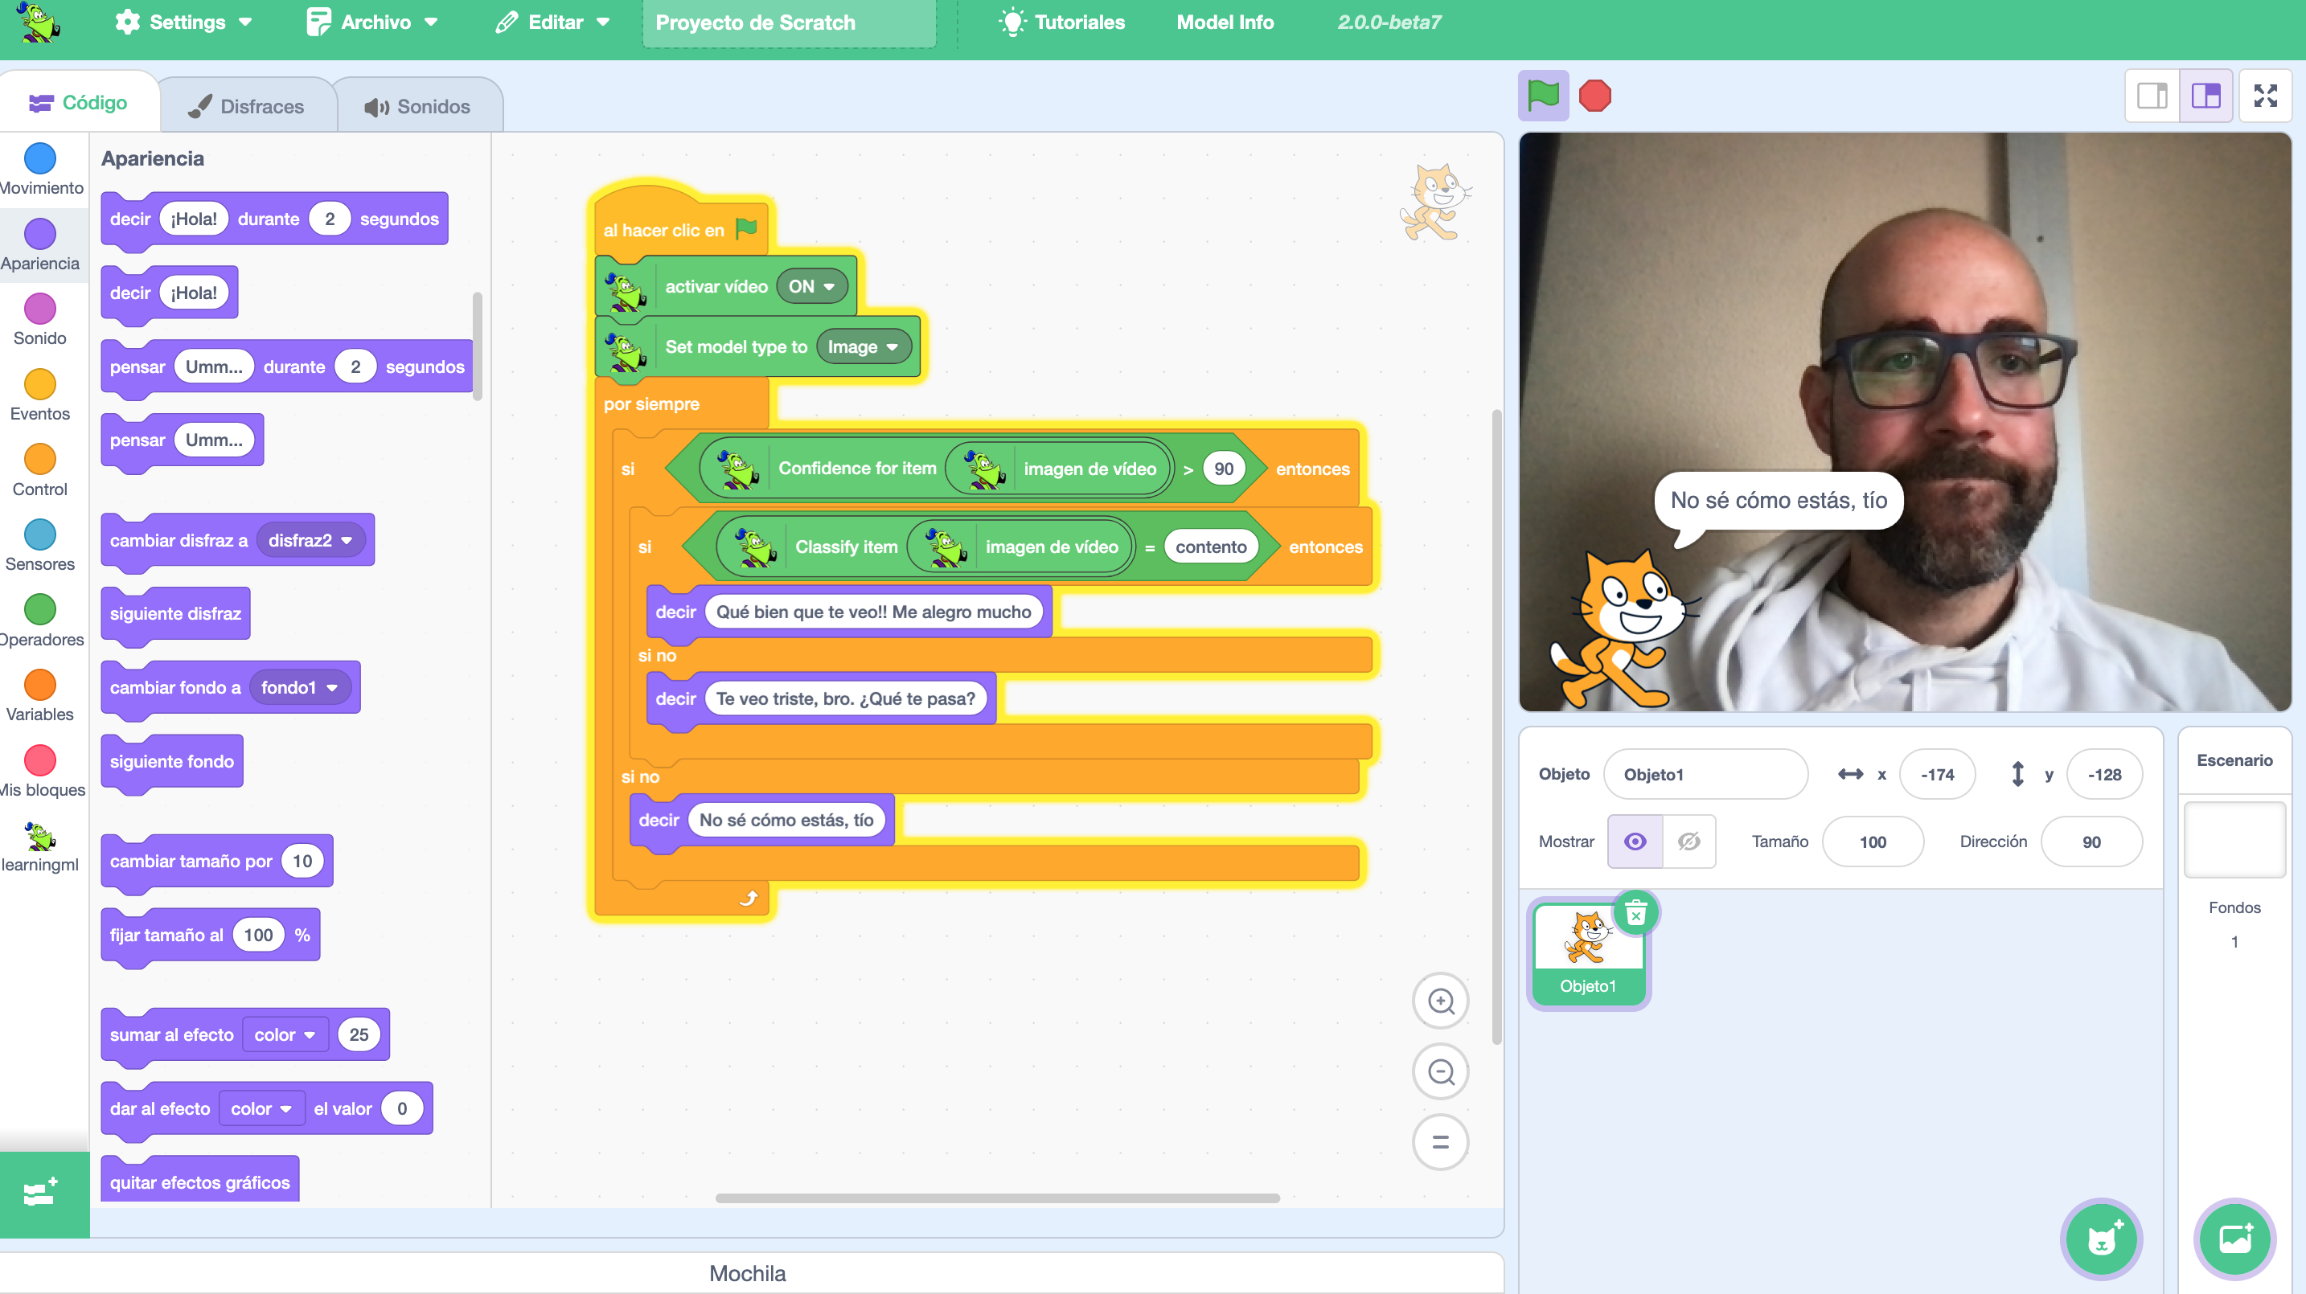Enter fullscreen stage mode
Image resolution: width=2306 pixels, height=1294 pixels.
pyautogui.click(x=2265, y=95)
